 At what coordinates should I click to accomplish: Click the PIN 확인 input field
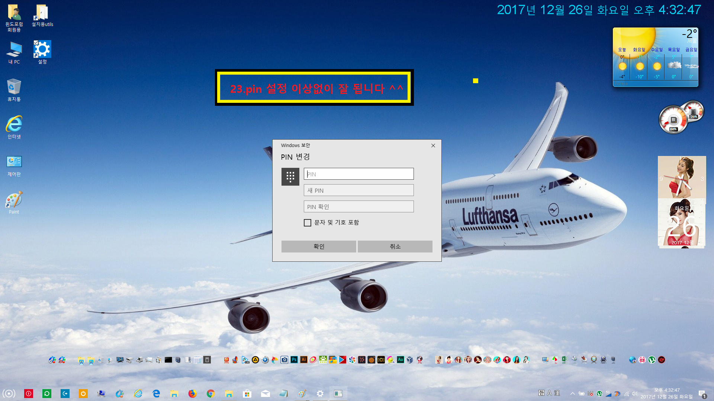pos(358,206)
